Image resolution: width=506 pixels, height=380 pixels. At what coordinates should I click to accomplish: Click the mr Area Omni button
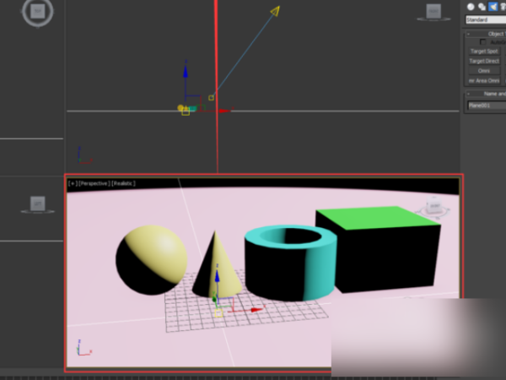coord(484,80)
